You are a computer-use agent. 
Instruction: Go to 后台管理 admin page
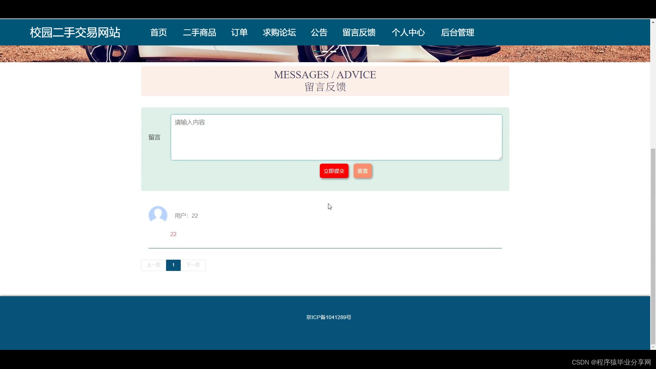tap(457, 32)
